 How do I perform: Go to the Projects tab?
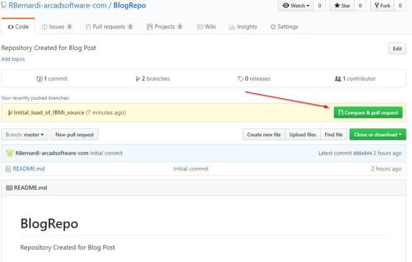(164, 27)
